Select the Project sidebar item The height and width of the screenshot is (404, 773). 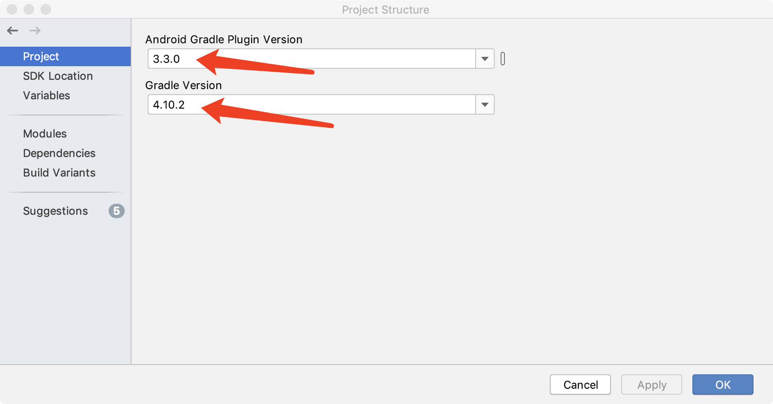click(65, 56)
